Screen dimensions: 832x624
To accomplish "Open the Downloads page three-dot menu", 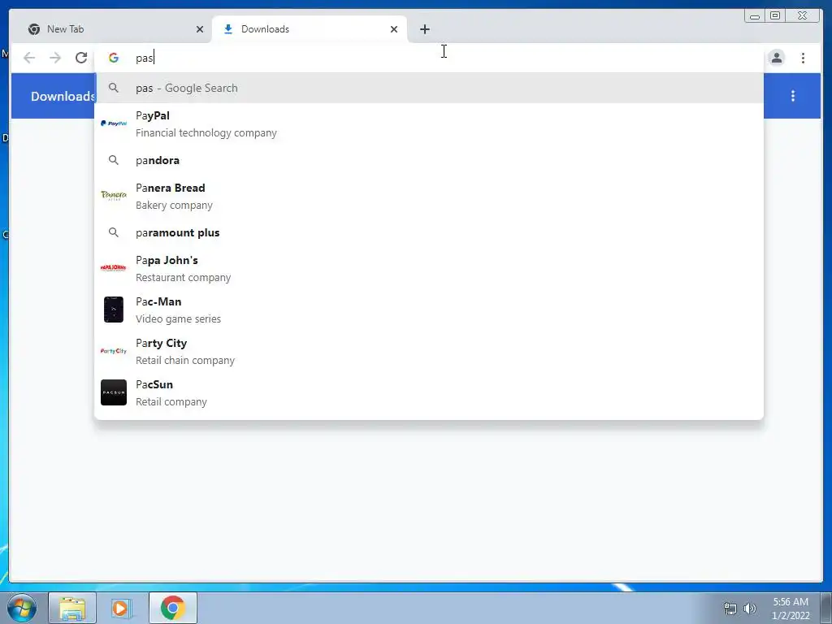I will [x=793, y=96].
